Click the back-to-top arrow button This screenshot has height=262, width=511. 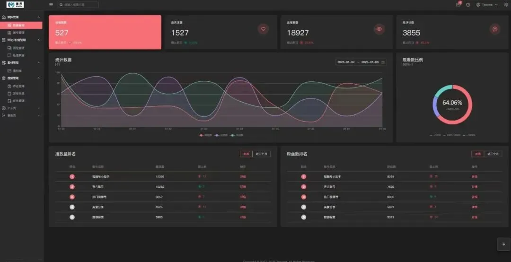coord(504,245)
